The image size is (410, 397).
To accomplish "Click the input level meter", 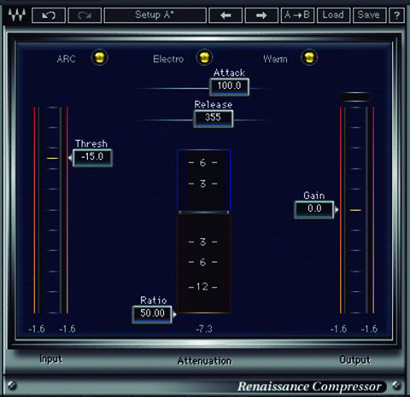I will [x=50, y=210].
